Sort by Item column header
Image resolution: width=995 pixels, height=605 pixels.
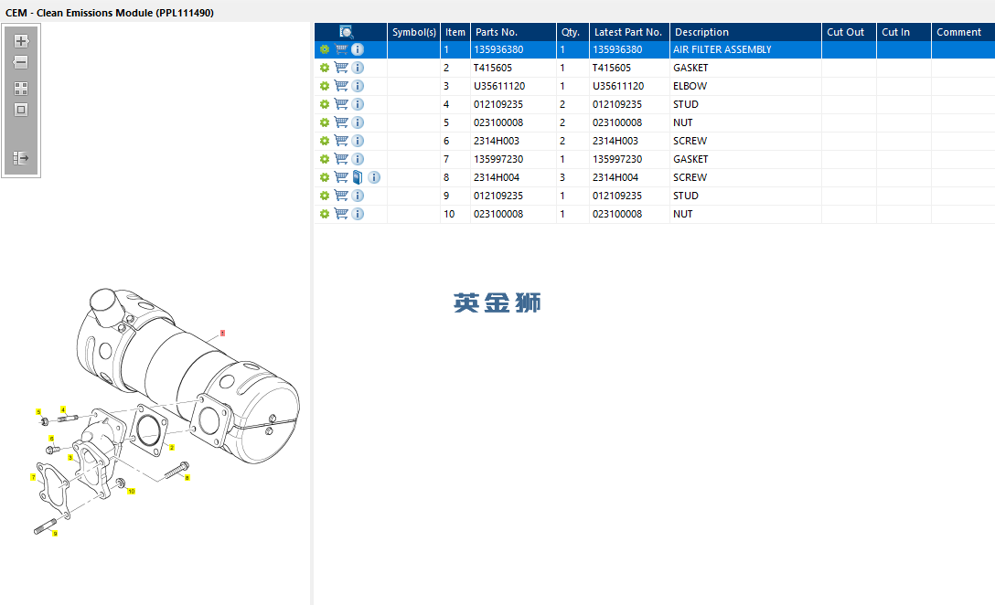[x=455, y=32]
